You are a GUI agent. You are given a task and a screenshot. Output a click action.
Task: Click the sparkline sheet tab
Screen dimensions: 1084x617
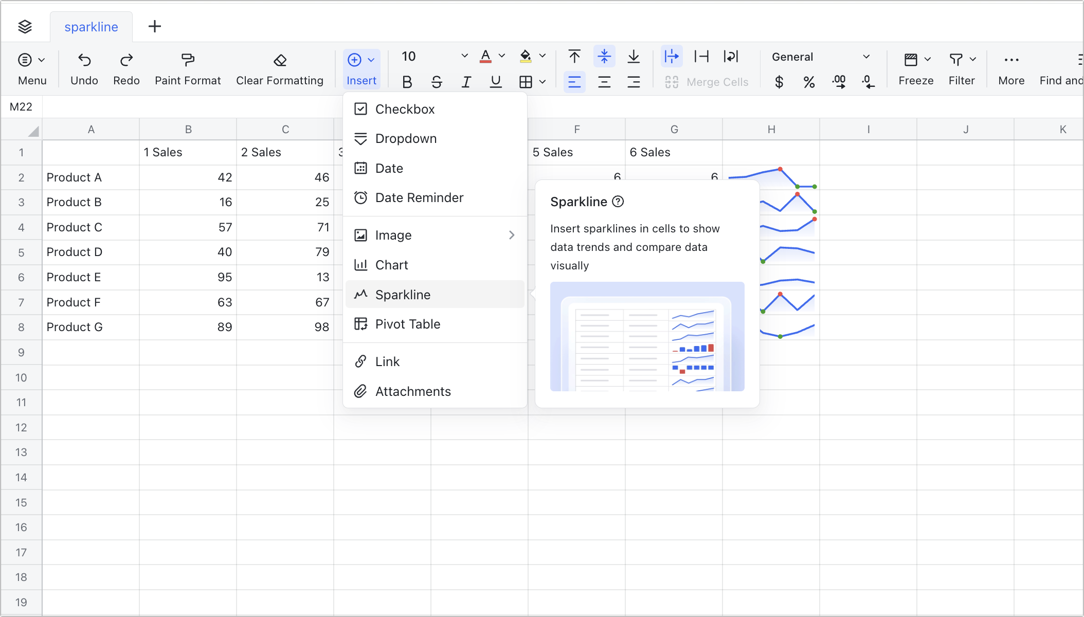(x=91, y=26)
